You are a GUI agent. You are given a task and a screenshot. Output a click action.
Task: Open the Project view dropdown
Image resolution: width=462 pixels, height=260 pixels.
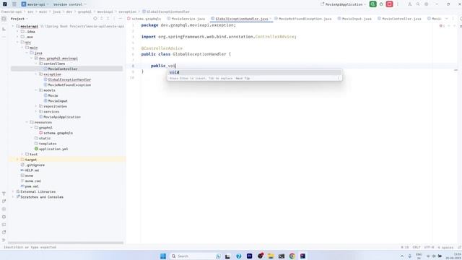pyautogui.click(x=19, y=19)
